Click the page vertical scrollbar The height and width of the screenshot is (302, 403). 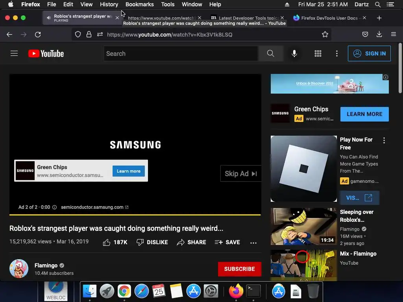click(x=400, y=68)
